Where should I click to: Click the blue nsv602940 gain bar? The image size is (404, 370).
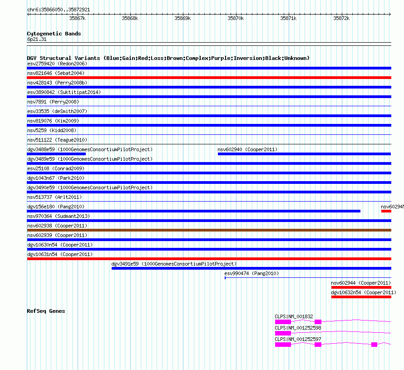304,154
